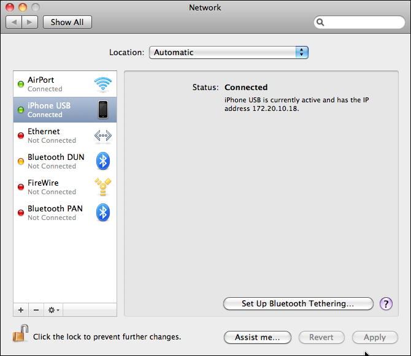Click the magnifying glass search icon
The width and height of the screenshot is (411, 356).
320,22
